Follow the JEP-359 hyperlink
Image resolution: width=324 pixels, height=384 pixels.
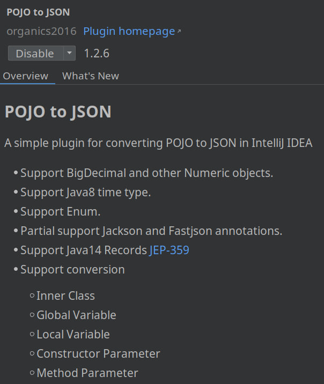[169, 250]
